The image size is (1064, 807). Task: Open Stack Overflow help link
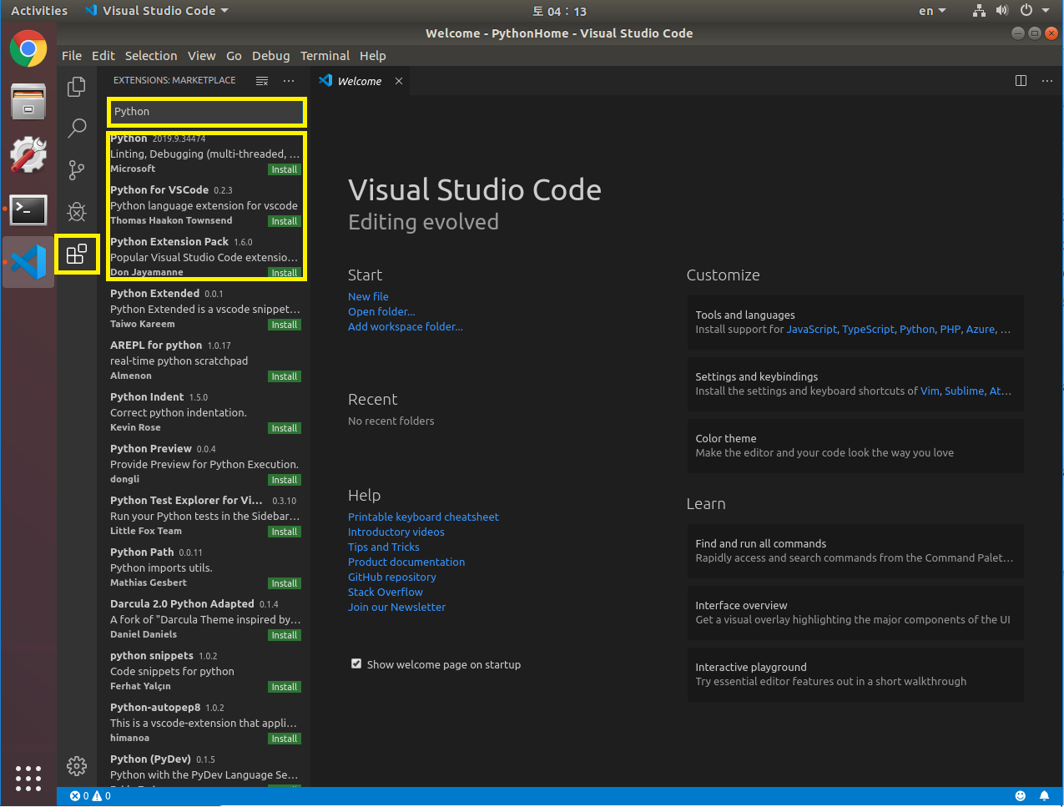[386, 592]
